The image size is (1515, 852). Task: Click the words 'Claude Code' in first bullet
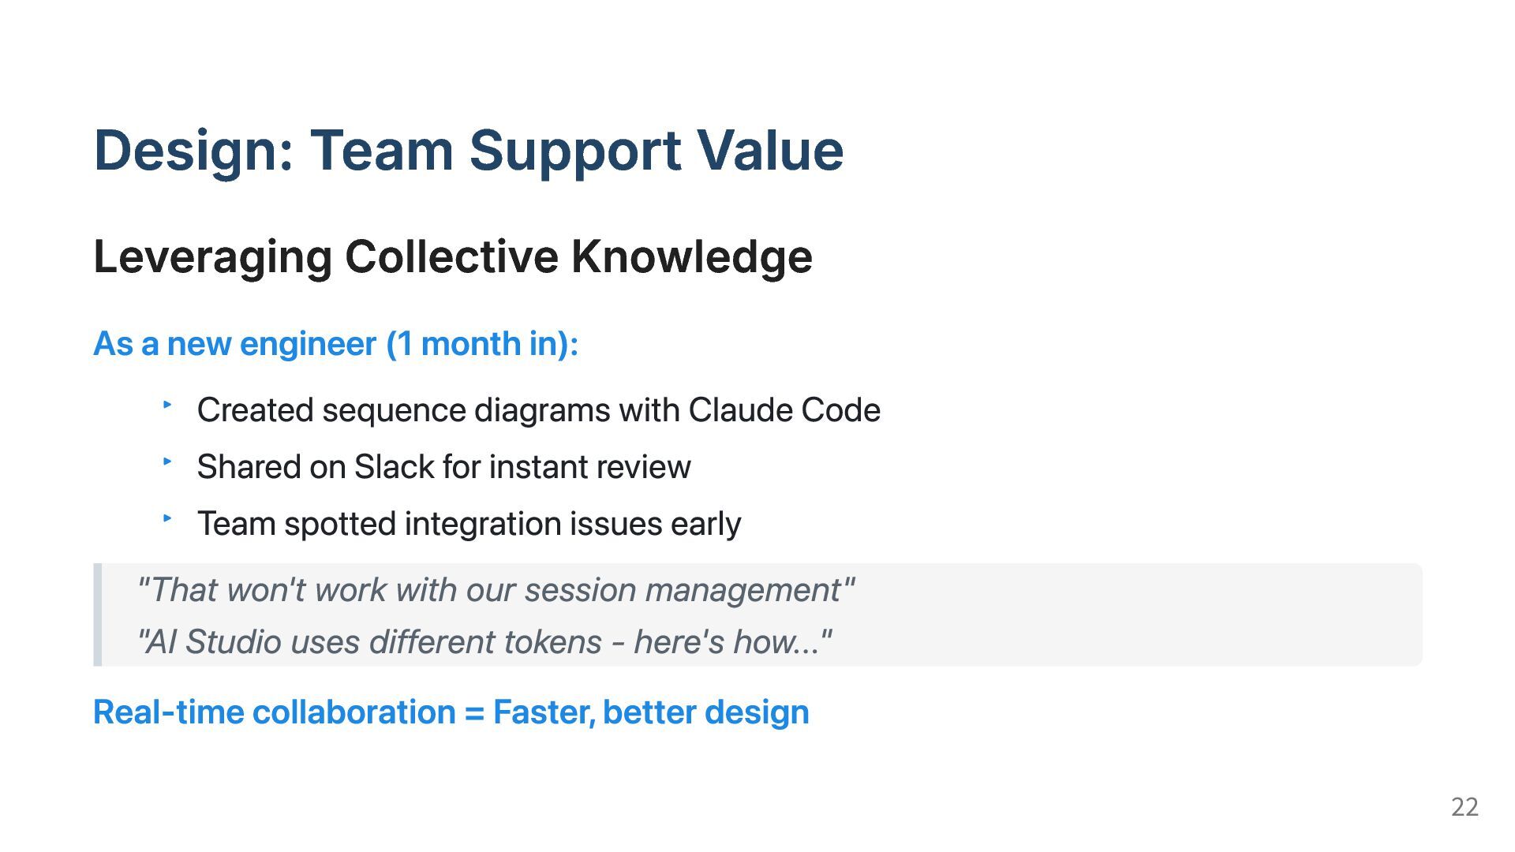pyautogui.click(x=784, y=410)
